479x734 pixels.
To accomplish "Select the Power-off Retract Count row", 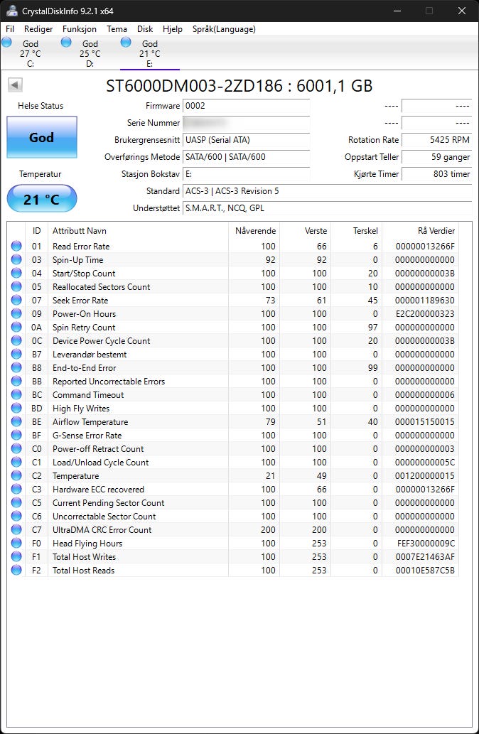I will point(232,448).
